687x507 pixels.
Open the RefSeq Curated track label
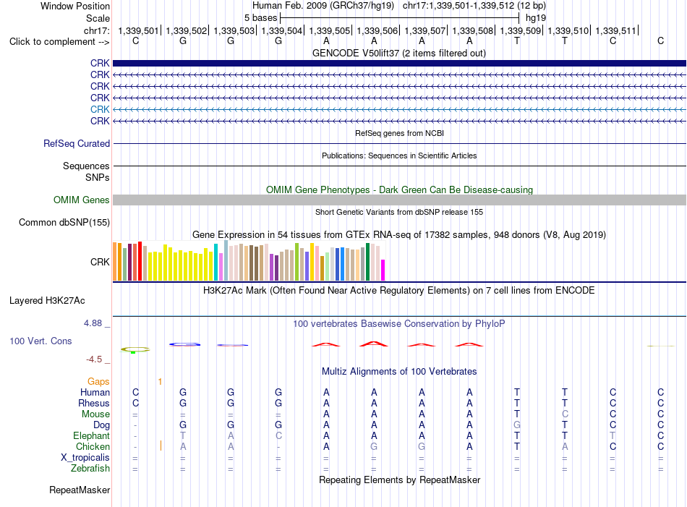(77, 143)
